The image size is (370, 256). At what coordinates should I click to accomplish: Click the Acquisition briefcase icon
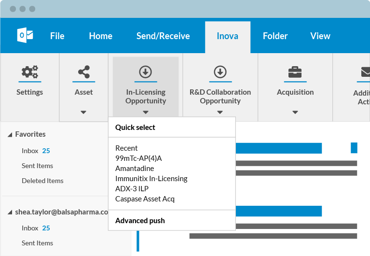[295, 72]
